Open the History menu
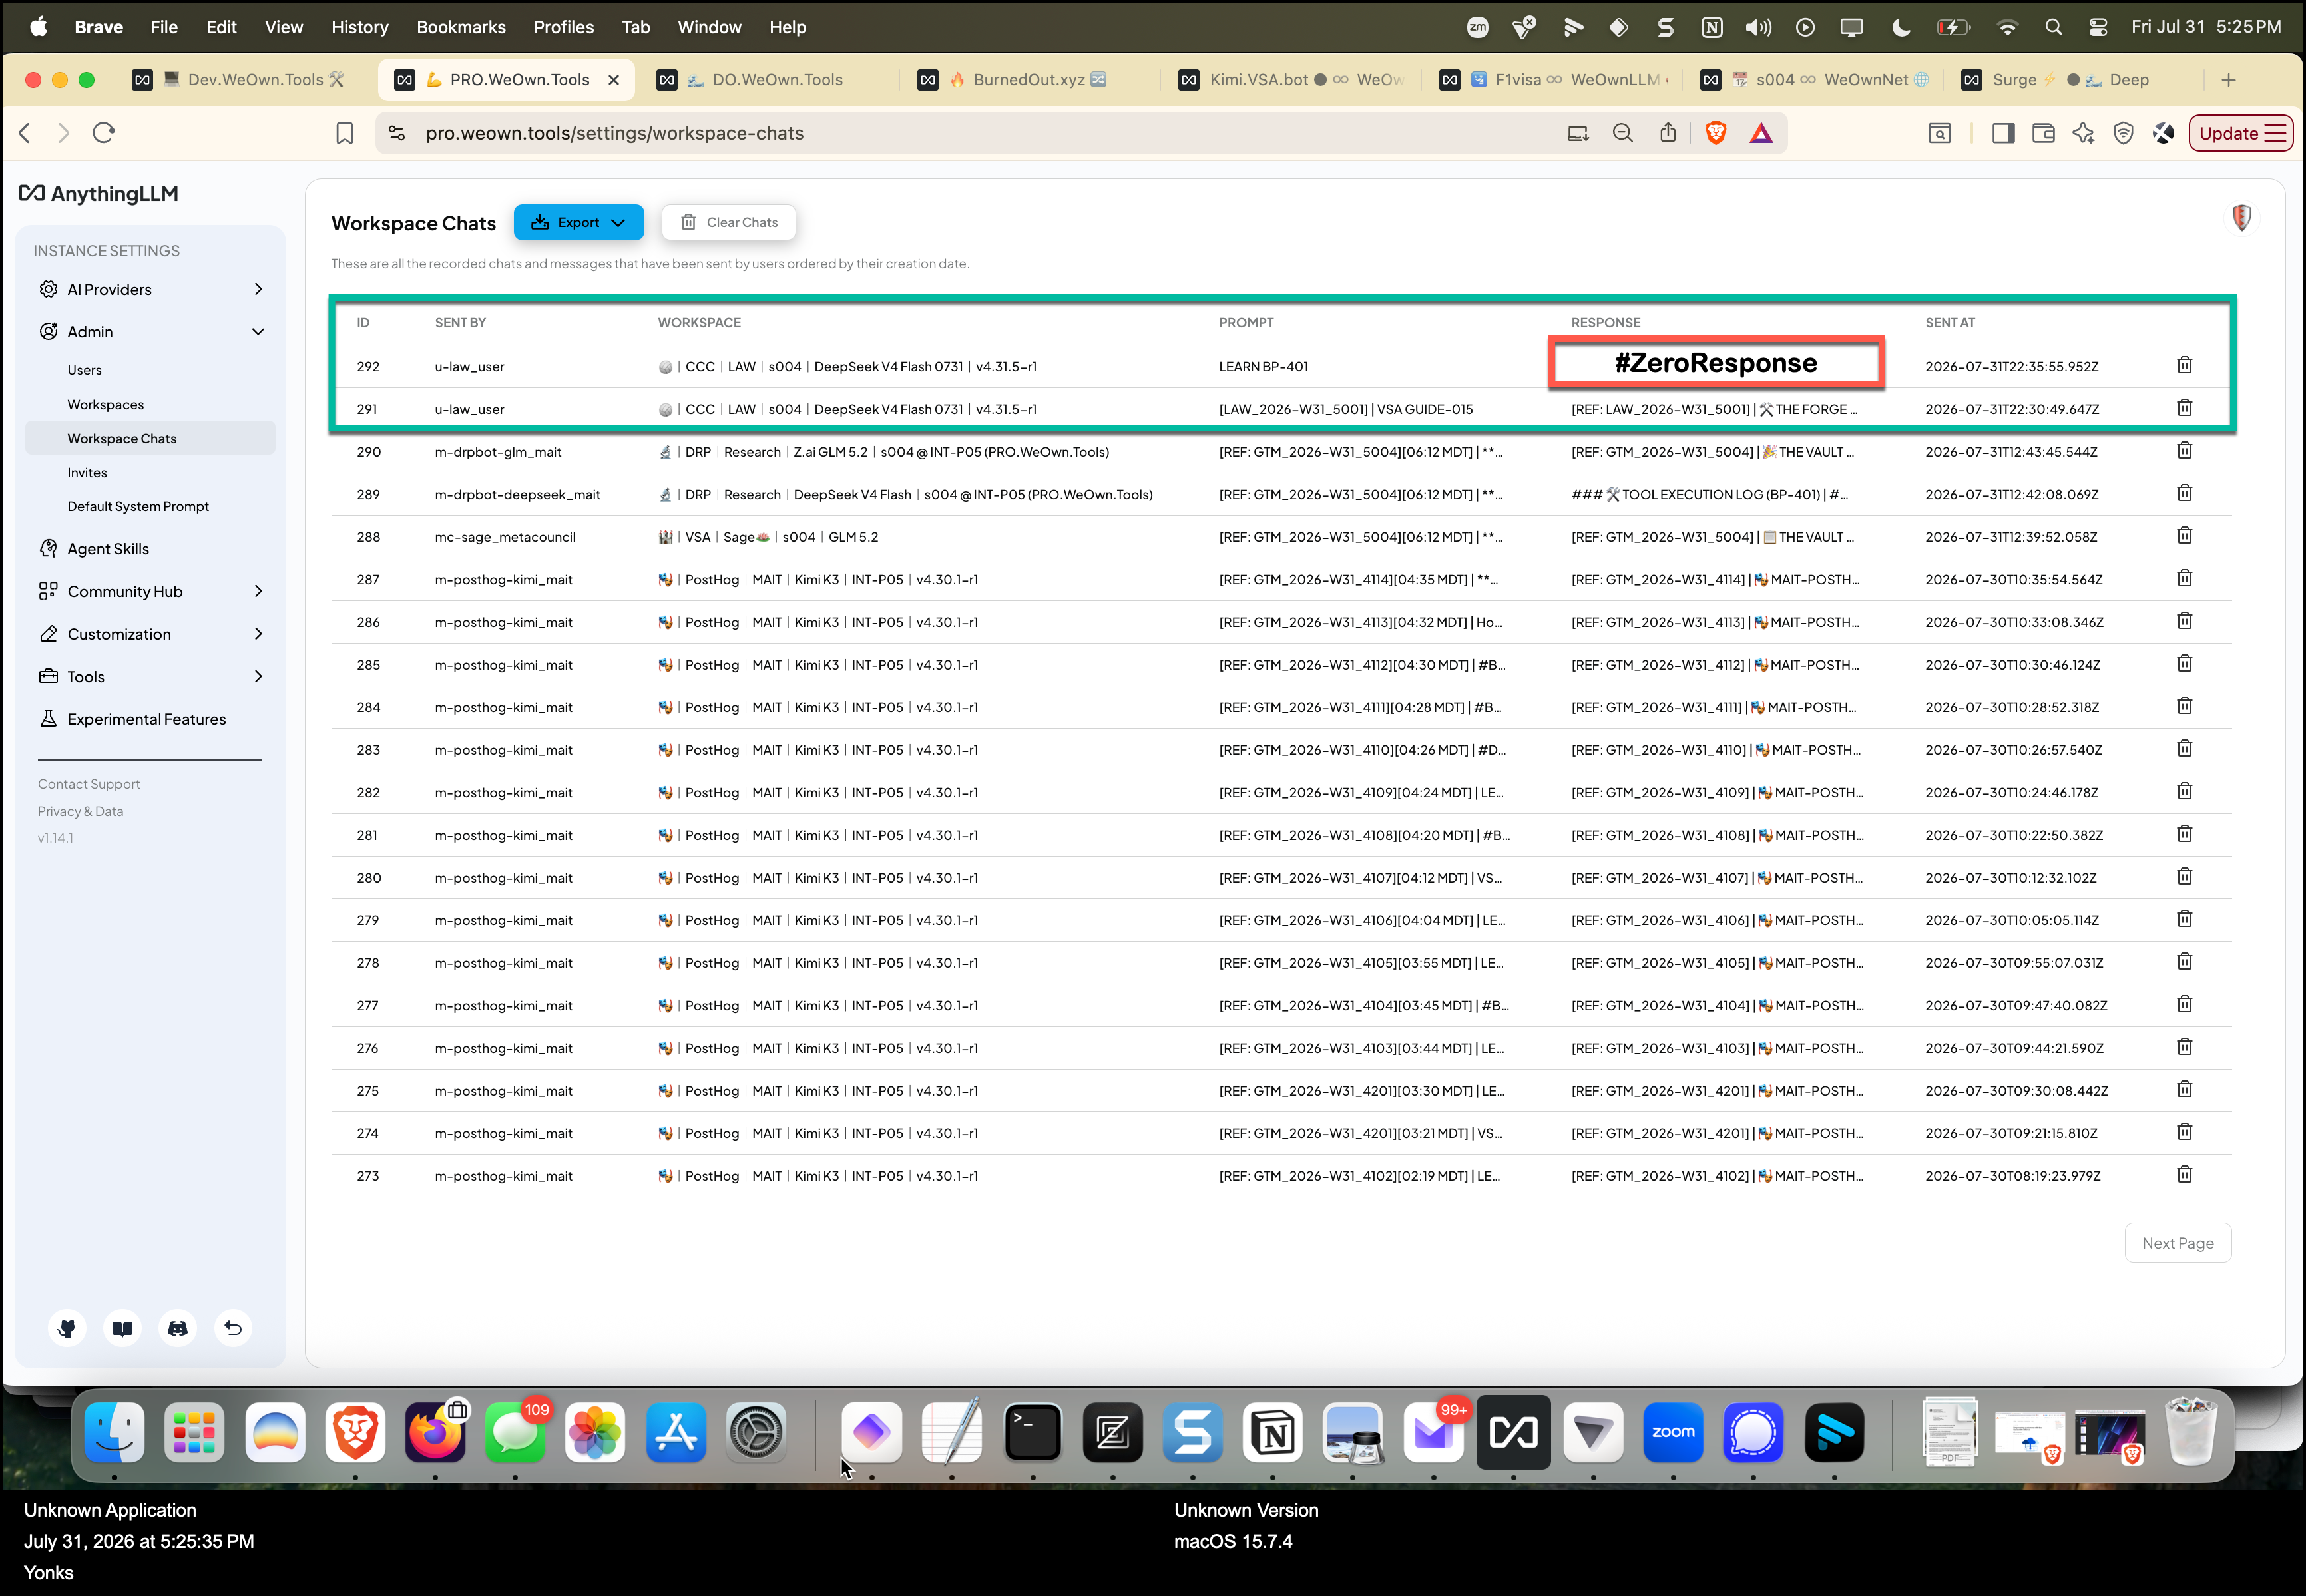 tap(360, 27)
